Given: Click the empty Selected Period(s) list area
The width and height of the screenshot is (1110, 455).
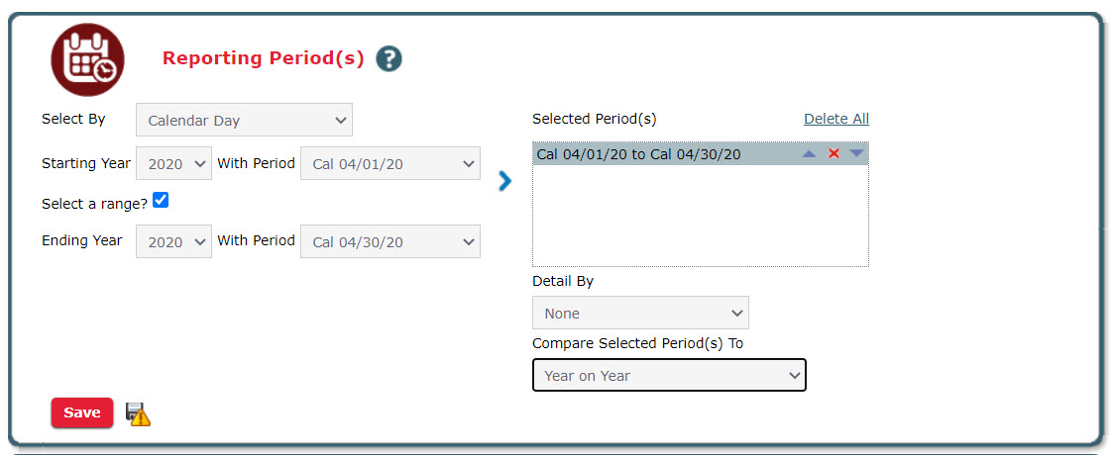Looking at the screenshot, I should click(700, 218).
